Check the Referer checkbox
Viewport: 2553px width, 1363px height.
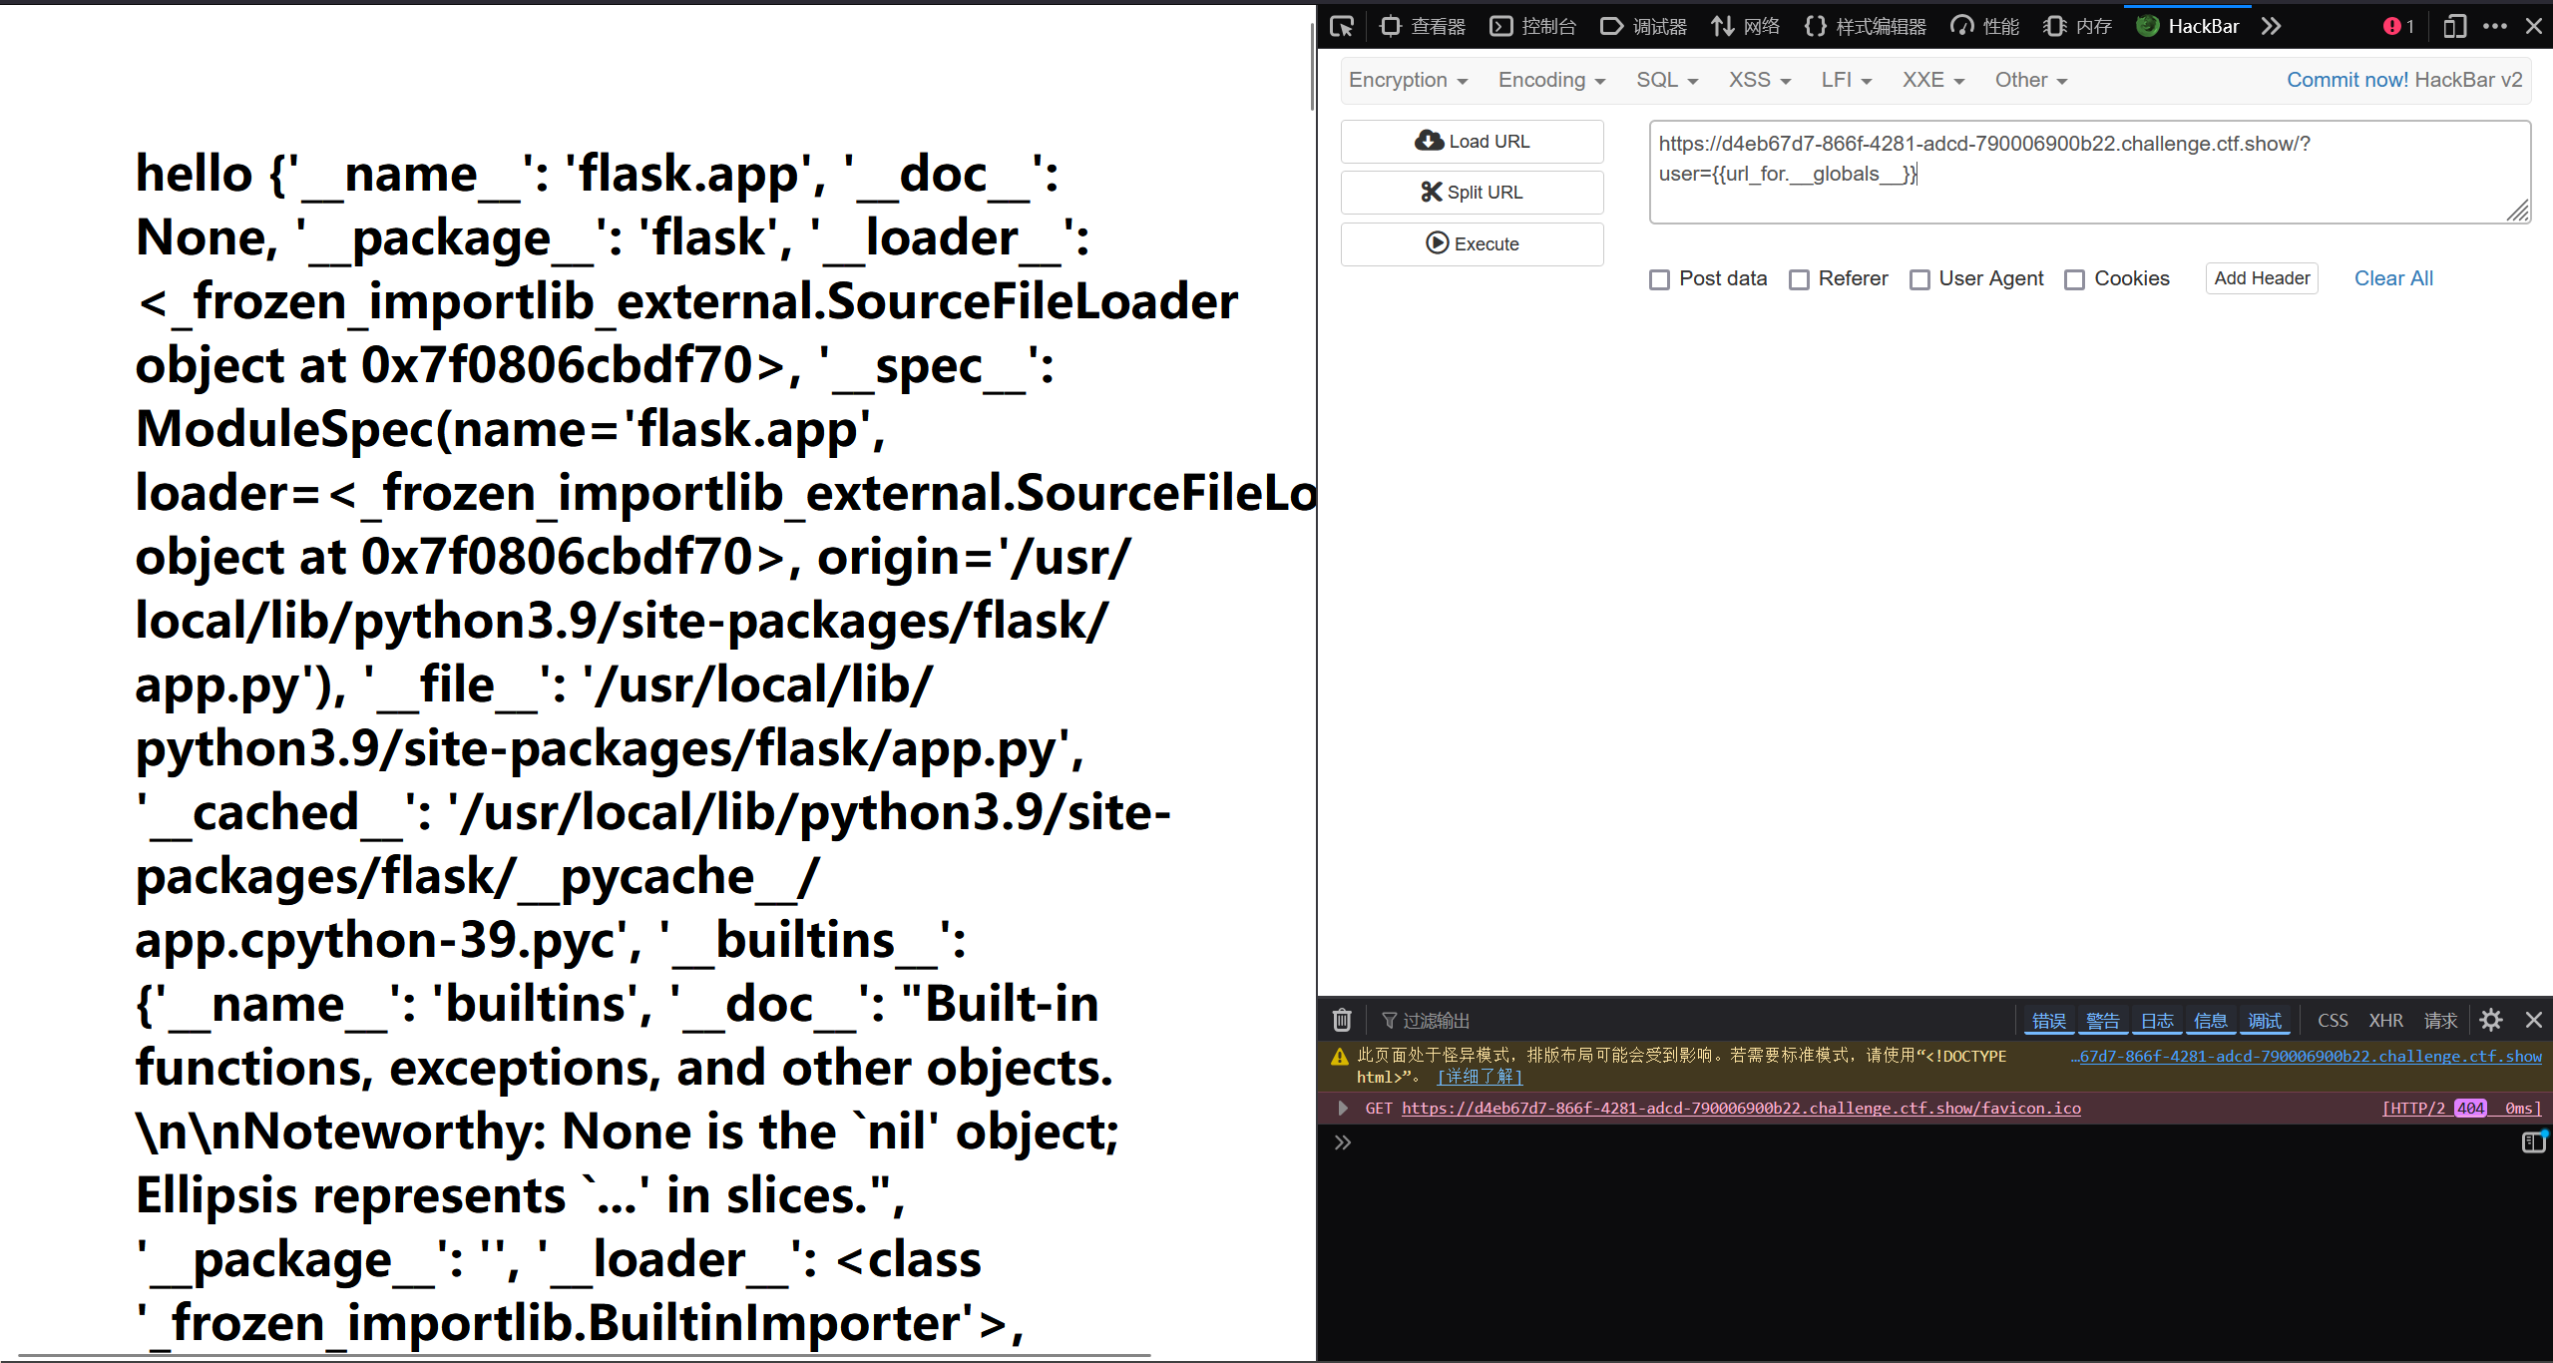click(x=1799, y=279)
